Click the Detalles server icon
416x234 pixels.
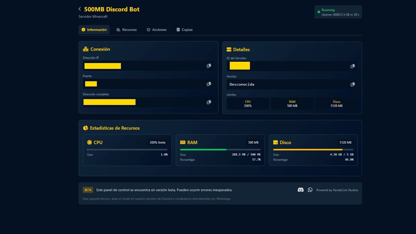click(229, 49)
